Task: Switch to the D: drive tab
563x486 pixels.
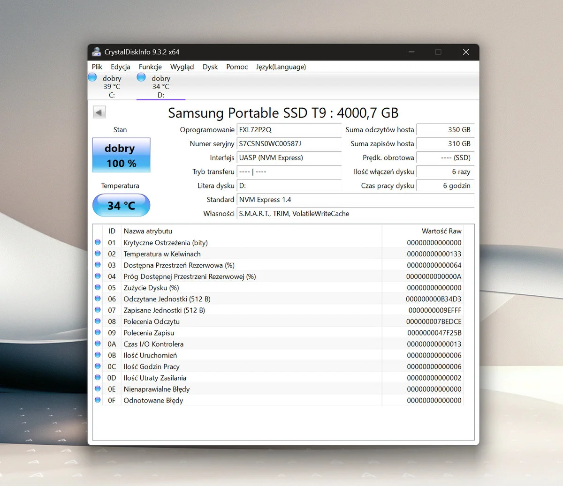Action: tap(160, 87)
